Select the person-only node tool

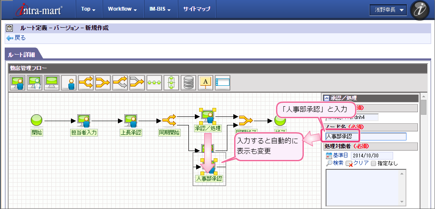coord(69,82)
